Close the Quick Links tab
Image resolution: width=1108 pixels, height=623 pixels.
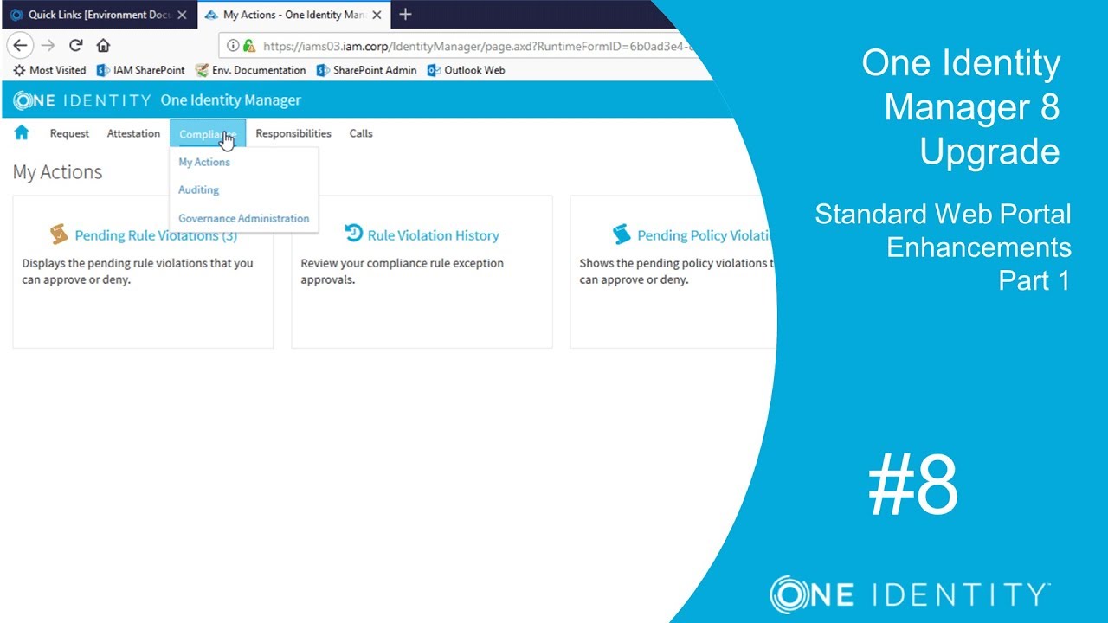point(182,15)
